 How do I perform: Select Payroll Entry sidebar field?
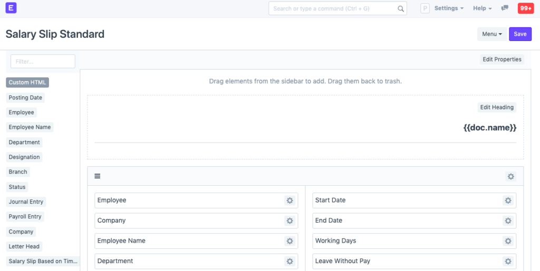25,216
